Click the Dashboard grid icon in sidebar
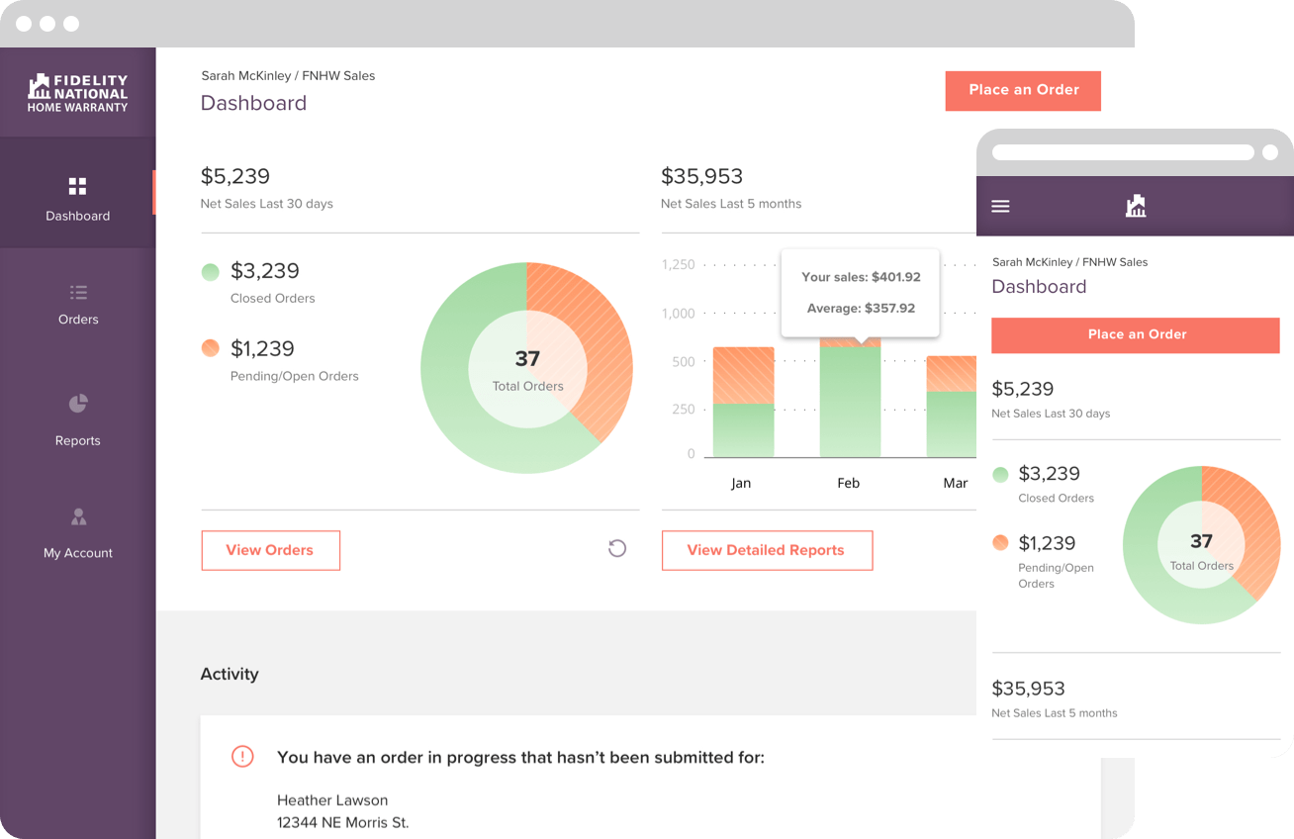 (x=77, y=186)
